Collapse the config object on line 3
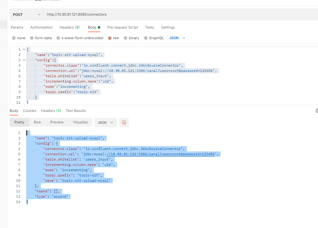 pos(24,60)
